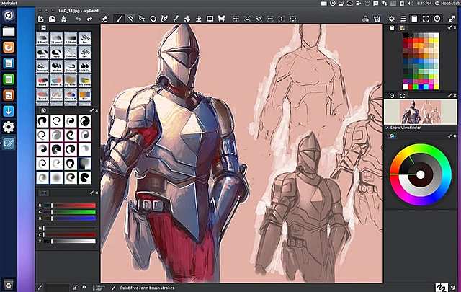Viewport: 461px width, 292px height.
Task: Toggle the Eraser mode icon
Action: click(104, 19)
